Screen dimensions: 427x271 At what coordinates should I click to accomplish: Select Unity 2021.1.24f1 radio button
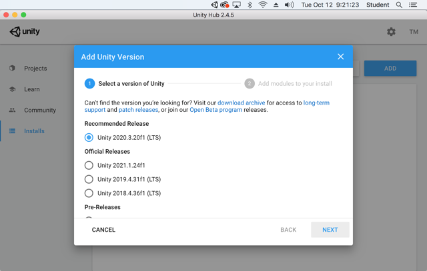(89, 165)
